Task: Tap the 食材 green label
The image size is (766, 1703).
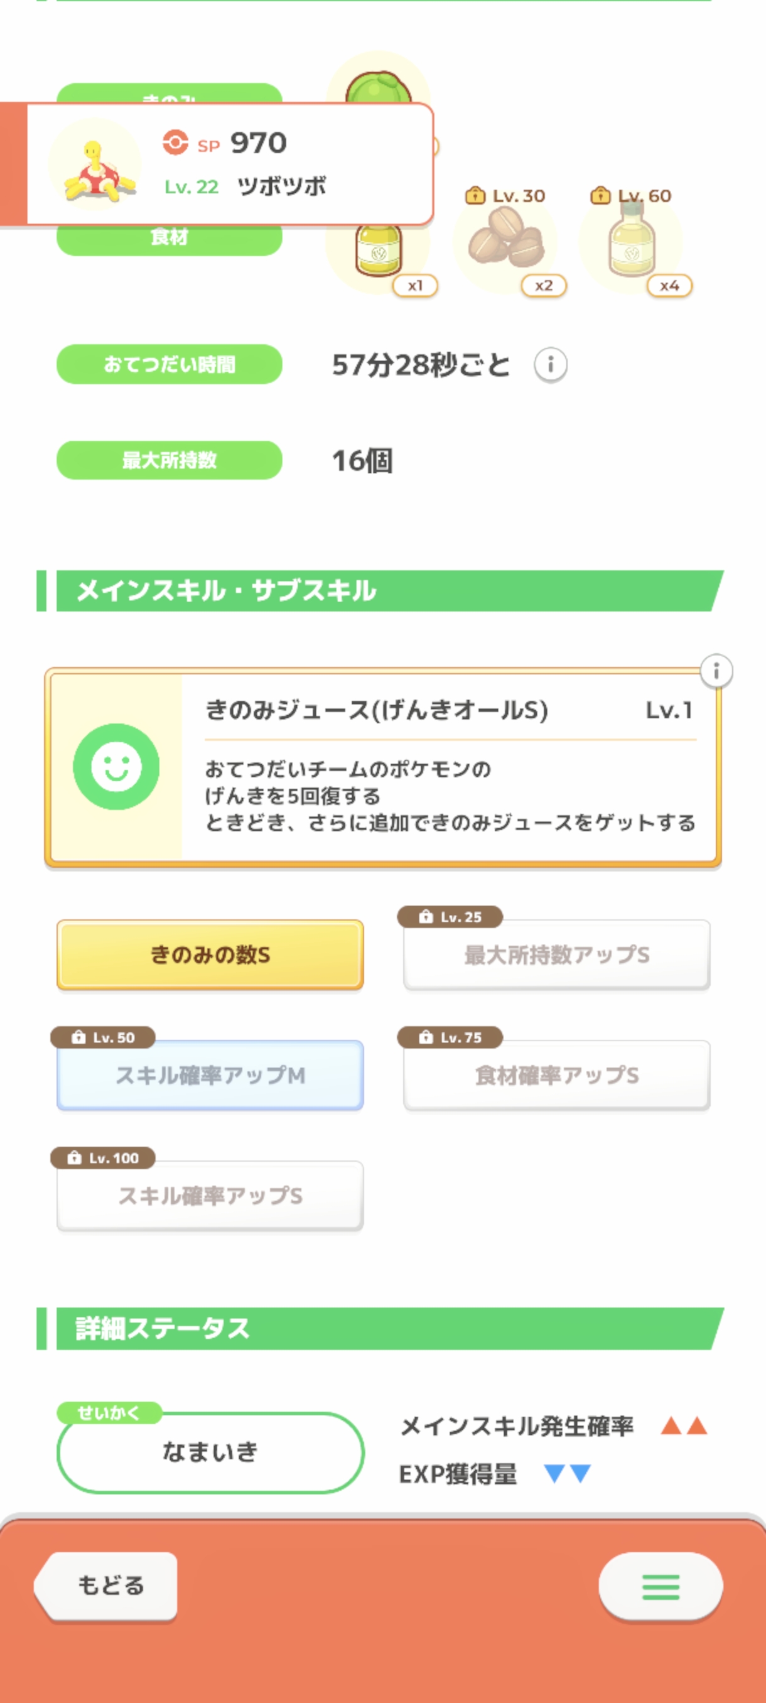Action: [x=169, y=239]
